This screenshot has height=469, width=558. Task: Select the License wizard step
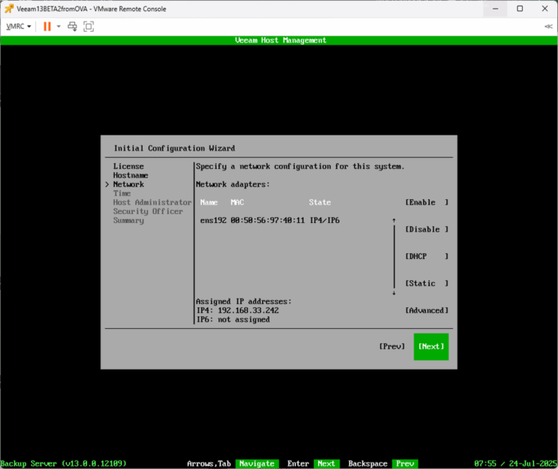click(x=128, y=166)
